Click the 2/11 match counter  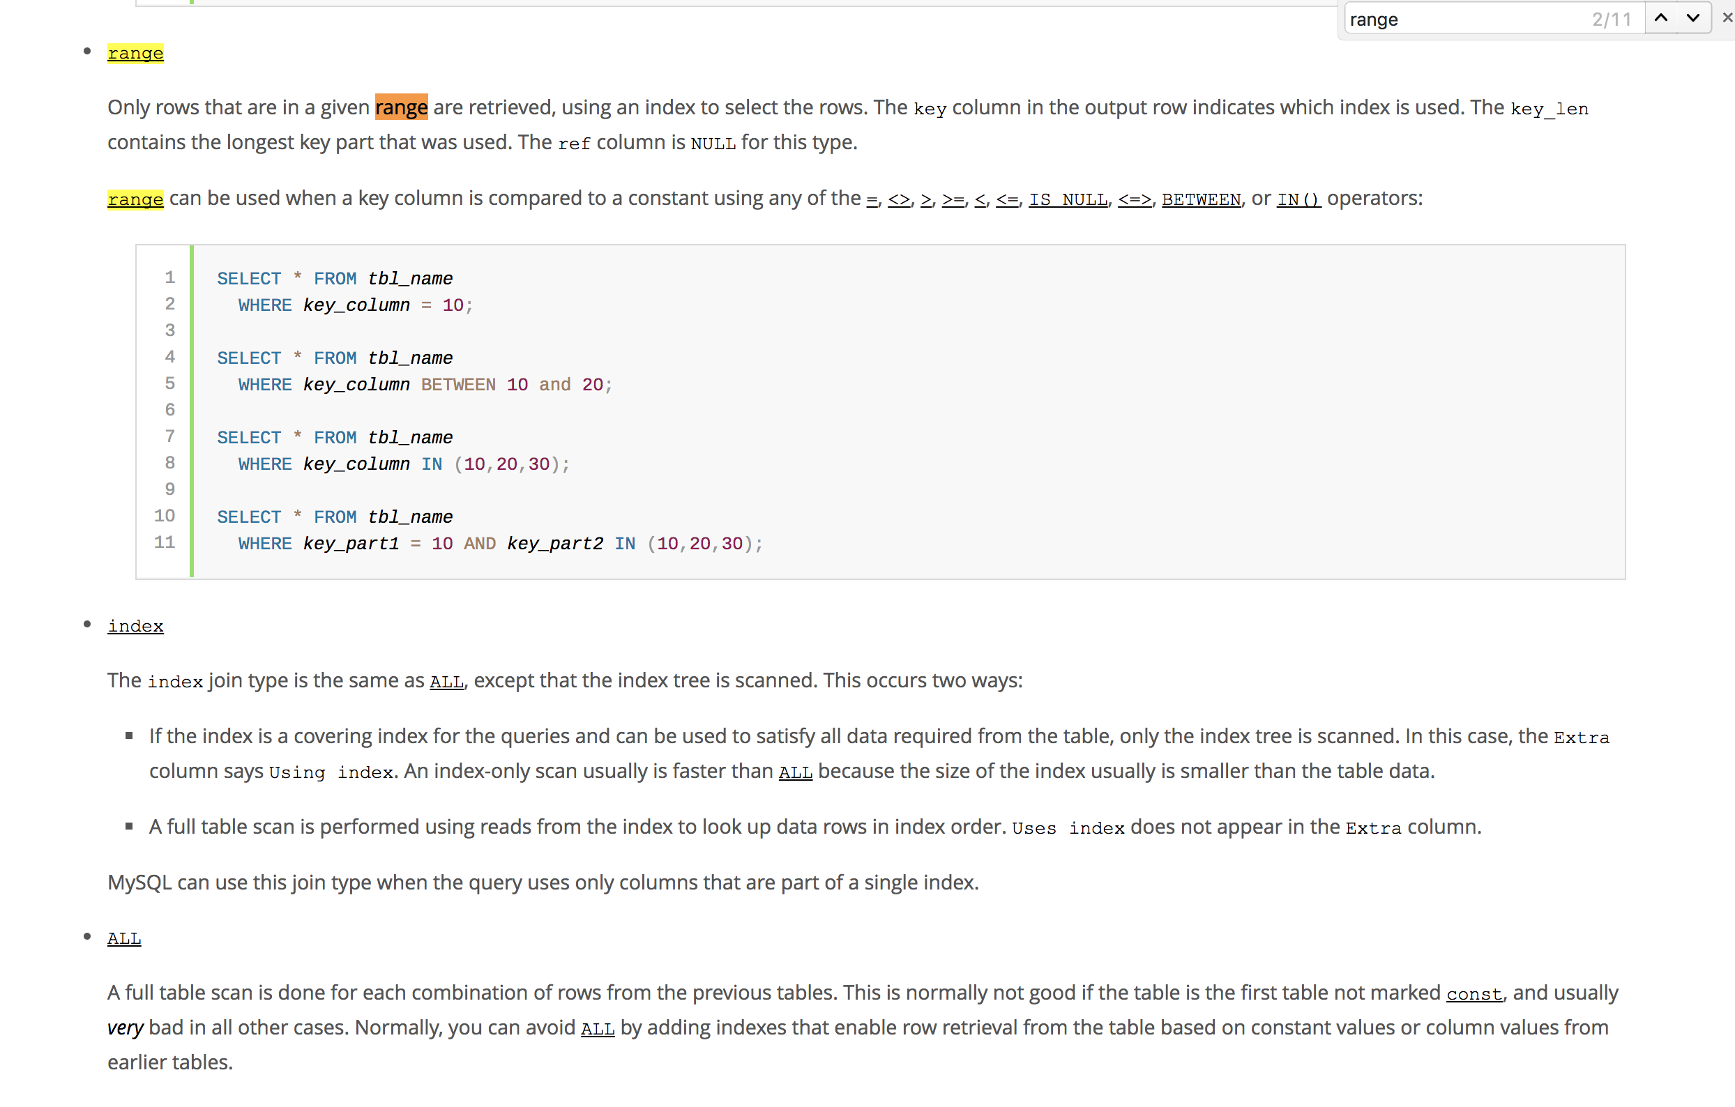pos(1611,19)
